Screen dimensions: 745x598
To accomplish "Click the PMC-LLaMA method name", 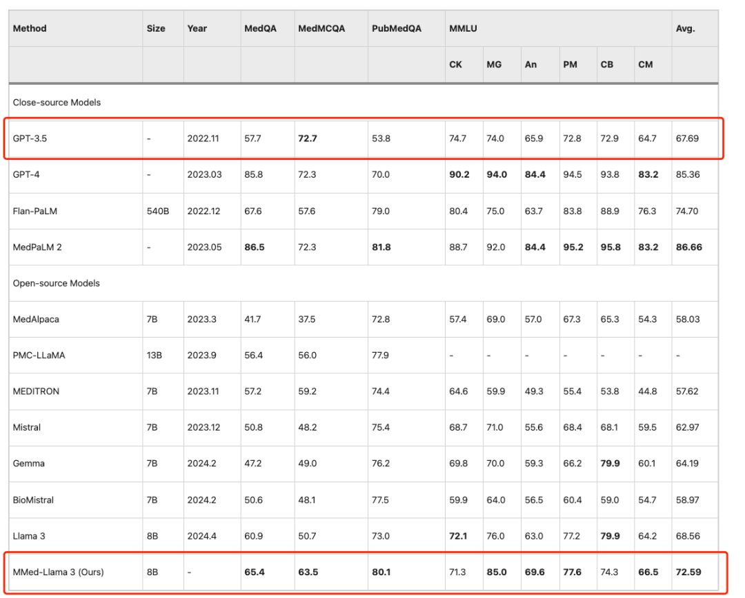I will [39, 355].
